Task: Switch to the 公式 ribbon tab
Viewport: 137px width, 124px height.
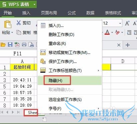Action: tap(72, 13)
